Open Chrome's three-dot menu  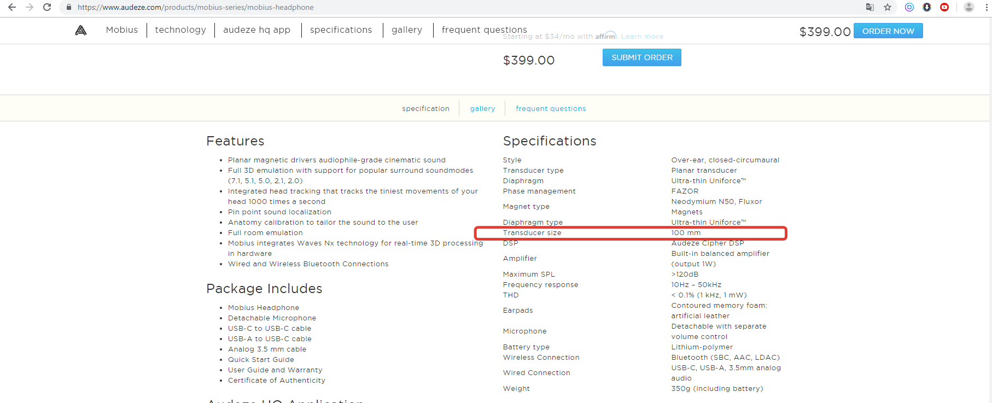point(986,7)
